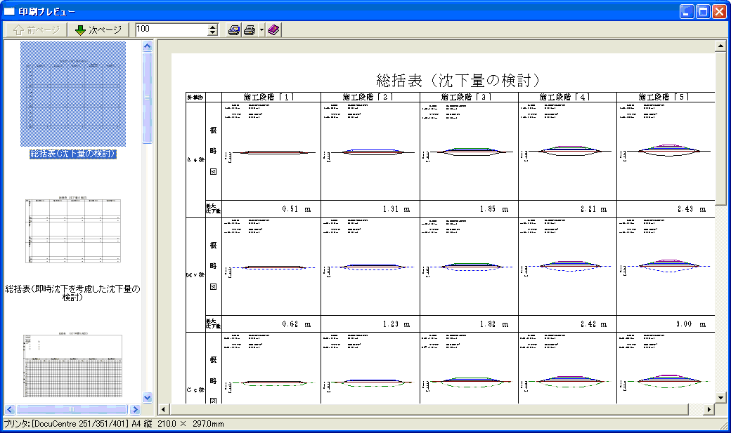Click the 2.42 m settlement value
The width and height of the screenshot is (731, 433).
pos(594,324)
